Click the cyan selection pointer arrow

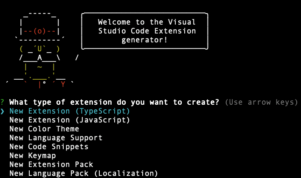coord(3,111)
